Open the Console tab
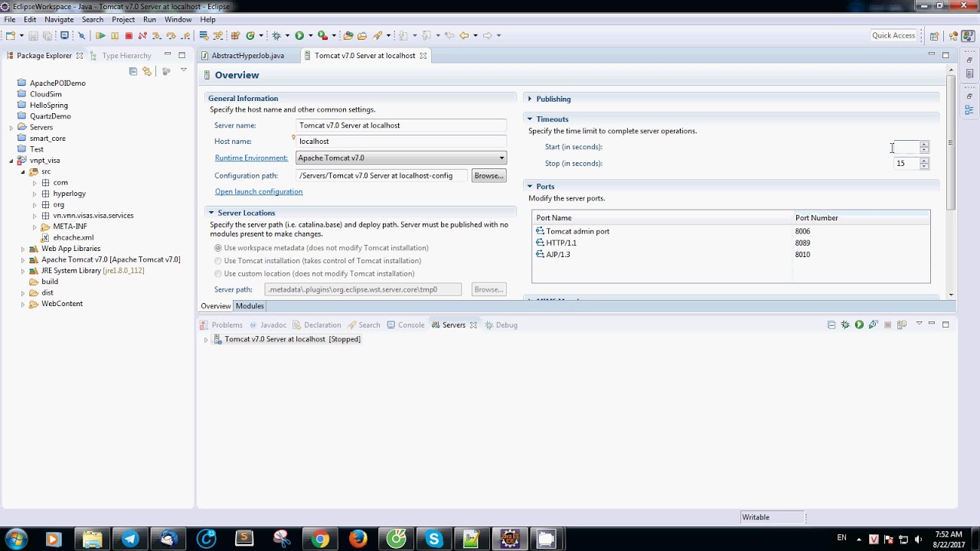980x551 pixels. tap(405, 325)
